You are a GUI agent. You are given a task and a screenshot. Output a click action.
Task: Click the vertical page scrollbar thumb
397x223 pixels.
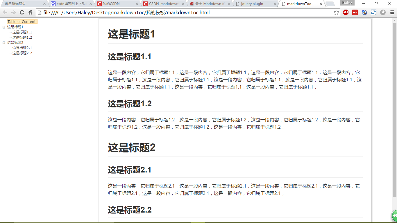tap(395, 110)
